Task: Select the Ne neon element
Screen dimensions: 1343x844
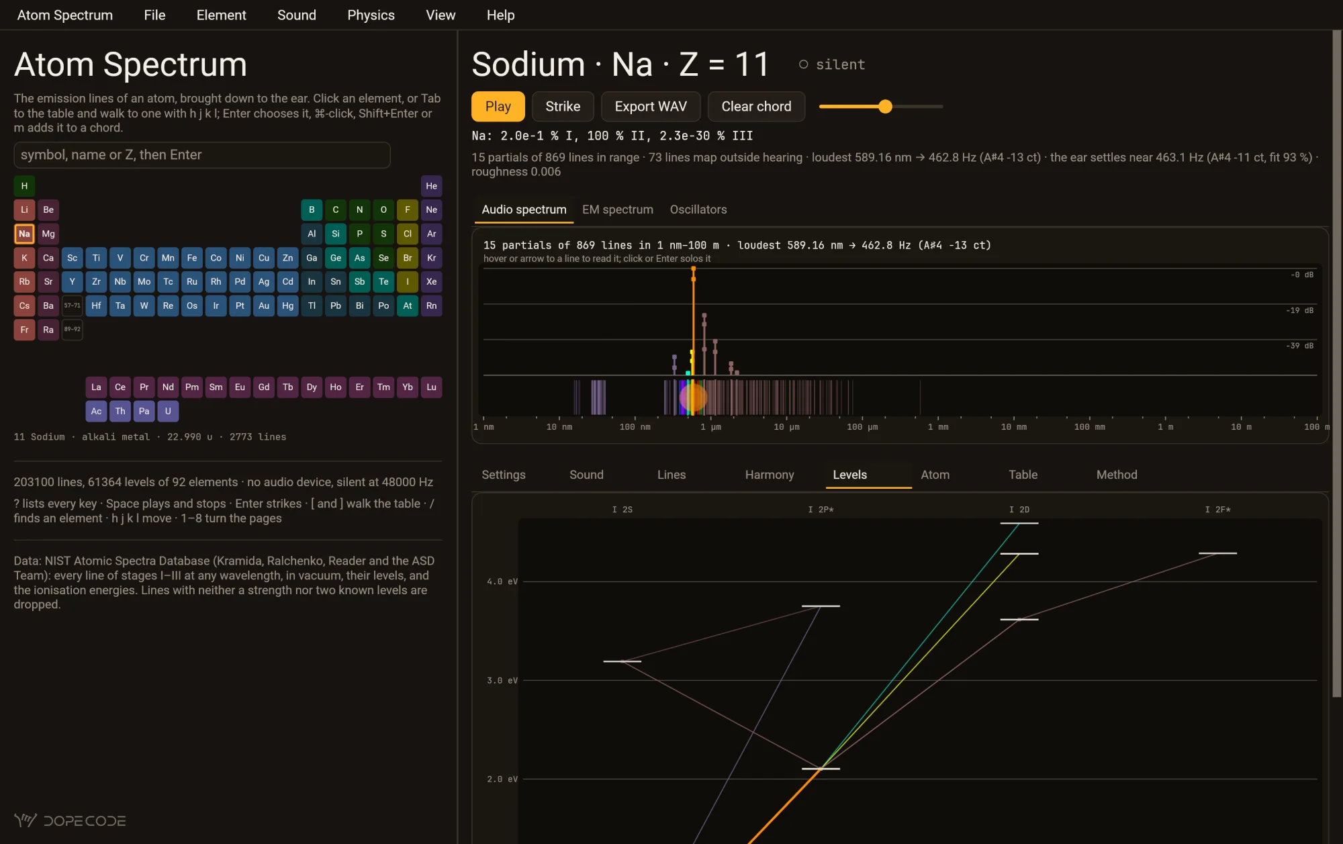Action: coord(431,209)
